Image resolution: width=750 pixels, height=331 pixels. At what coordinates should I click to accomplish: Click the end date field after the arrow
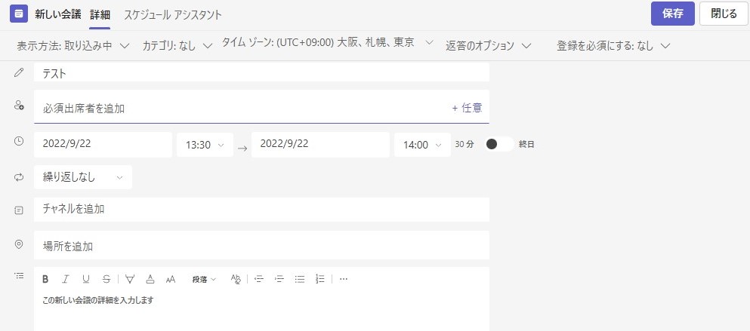[x=320, y=145]
